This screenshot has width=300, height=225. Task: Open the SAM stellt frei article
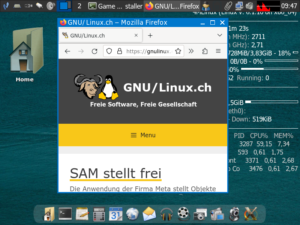pos(115,173)
